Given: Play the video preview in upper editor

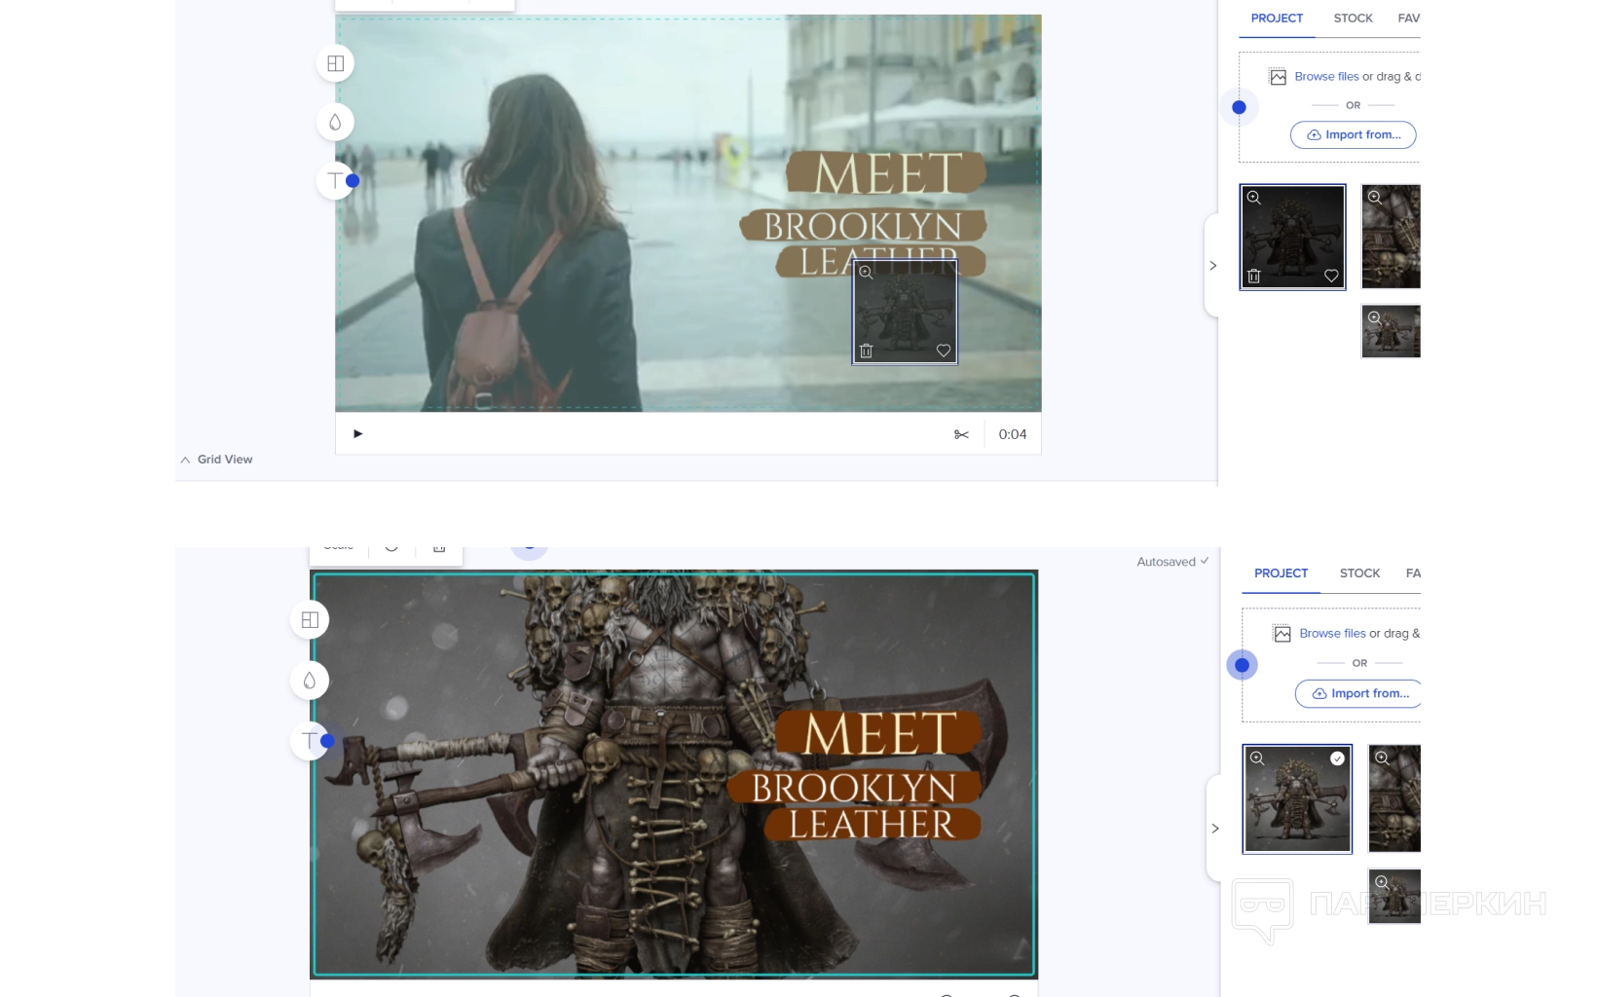Looking at the screenshot, I should [x=357, y=434].
